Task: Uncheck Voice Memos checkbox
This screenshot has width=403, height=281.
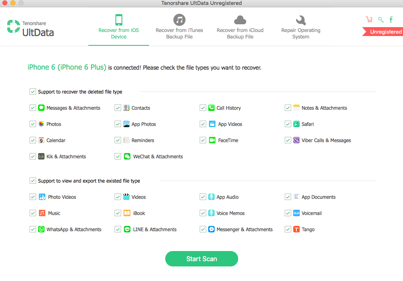Action: point(203,213)
